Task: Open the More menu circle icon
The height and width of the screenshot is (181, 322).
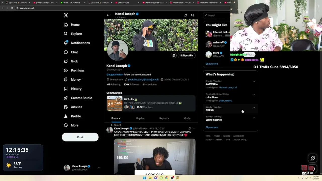Action: click(x=66, y=125)
